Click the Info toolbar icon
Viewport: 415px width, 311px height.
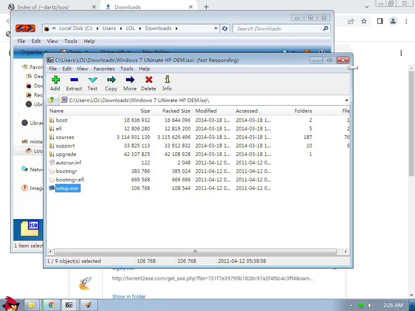point(167,79)
